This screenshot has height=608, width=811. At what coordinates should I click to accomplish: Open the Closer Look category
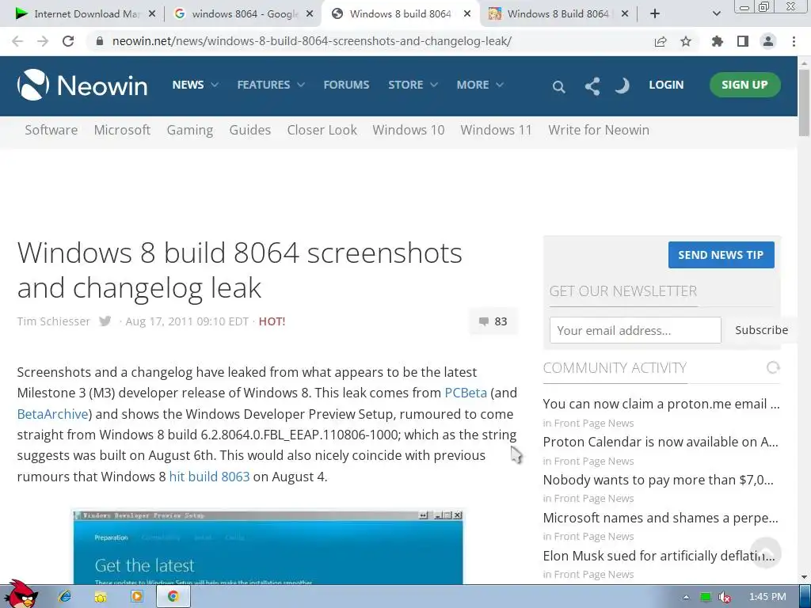(322, 130)
